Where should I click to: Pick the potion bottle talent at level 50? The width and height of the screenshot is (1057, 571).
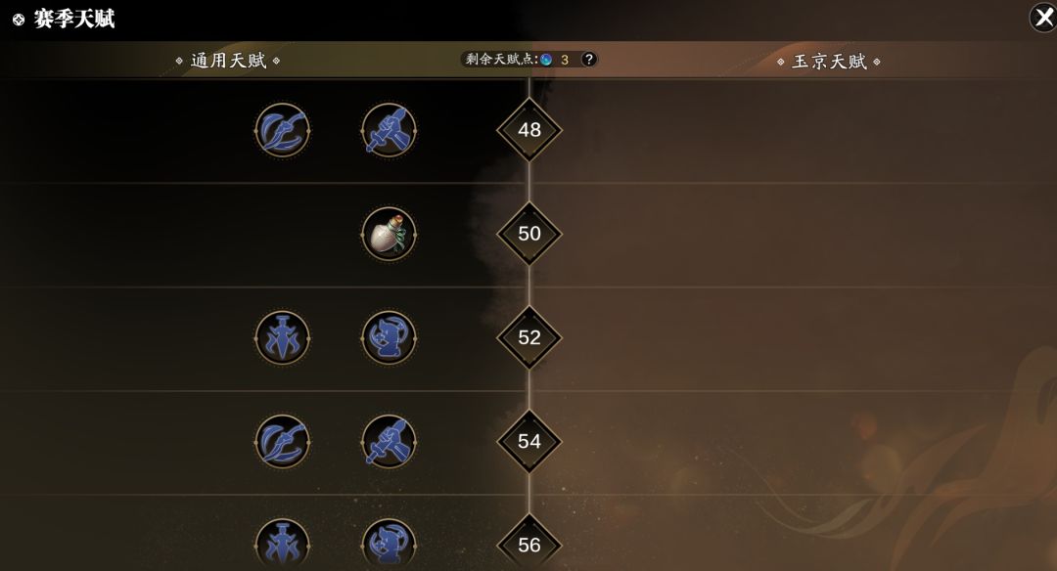tap(389, 234)
